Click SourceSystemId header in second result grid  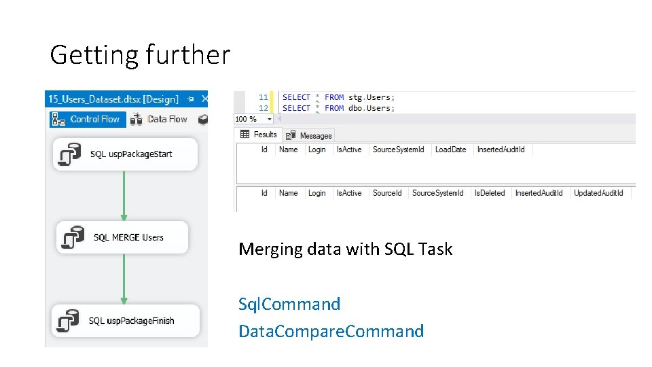coord(438,193)
